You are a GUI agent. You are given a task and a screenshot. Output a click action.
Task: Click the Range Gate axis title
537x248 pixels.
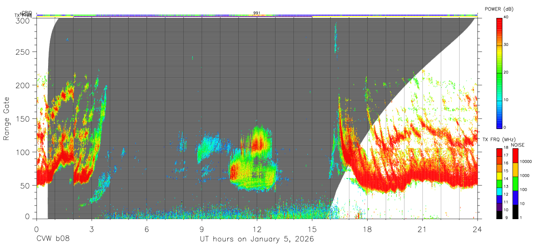point(7,119)
